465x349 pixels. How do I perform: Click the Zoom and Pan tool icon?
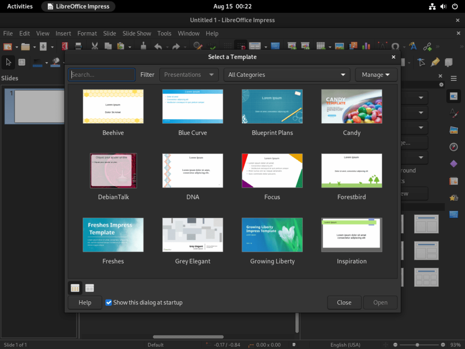tap(22, 62)
